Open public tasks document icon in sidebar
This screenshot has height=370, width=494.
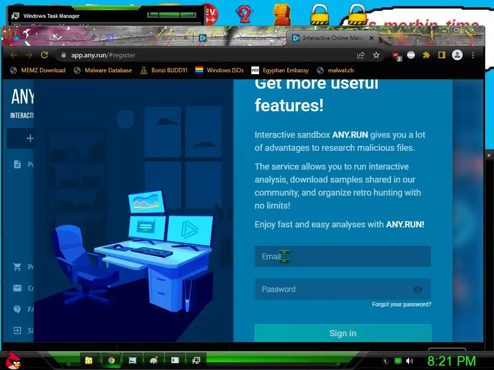click(17, 164)
